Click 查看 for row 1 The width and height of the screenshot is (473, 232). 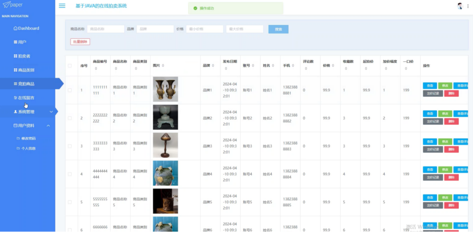point(430,86)
